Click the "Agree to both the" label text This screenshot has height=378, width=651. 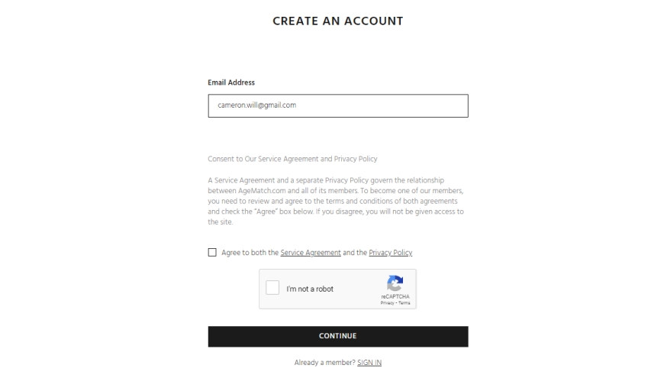click(x=250, y=253)
